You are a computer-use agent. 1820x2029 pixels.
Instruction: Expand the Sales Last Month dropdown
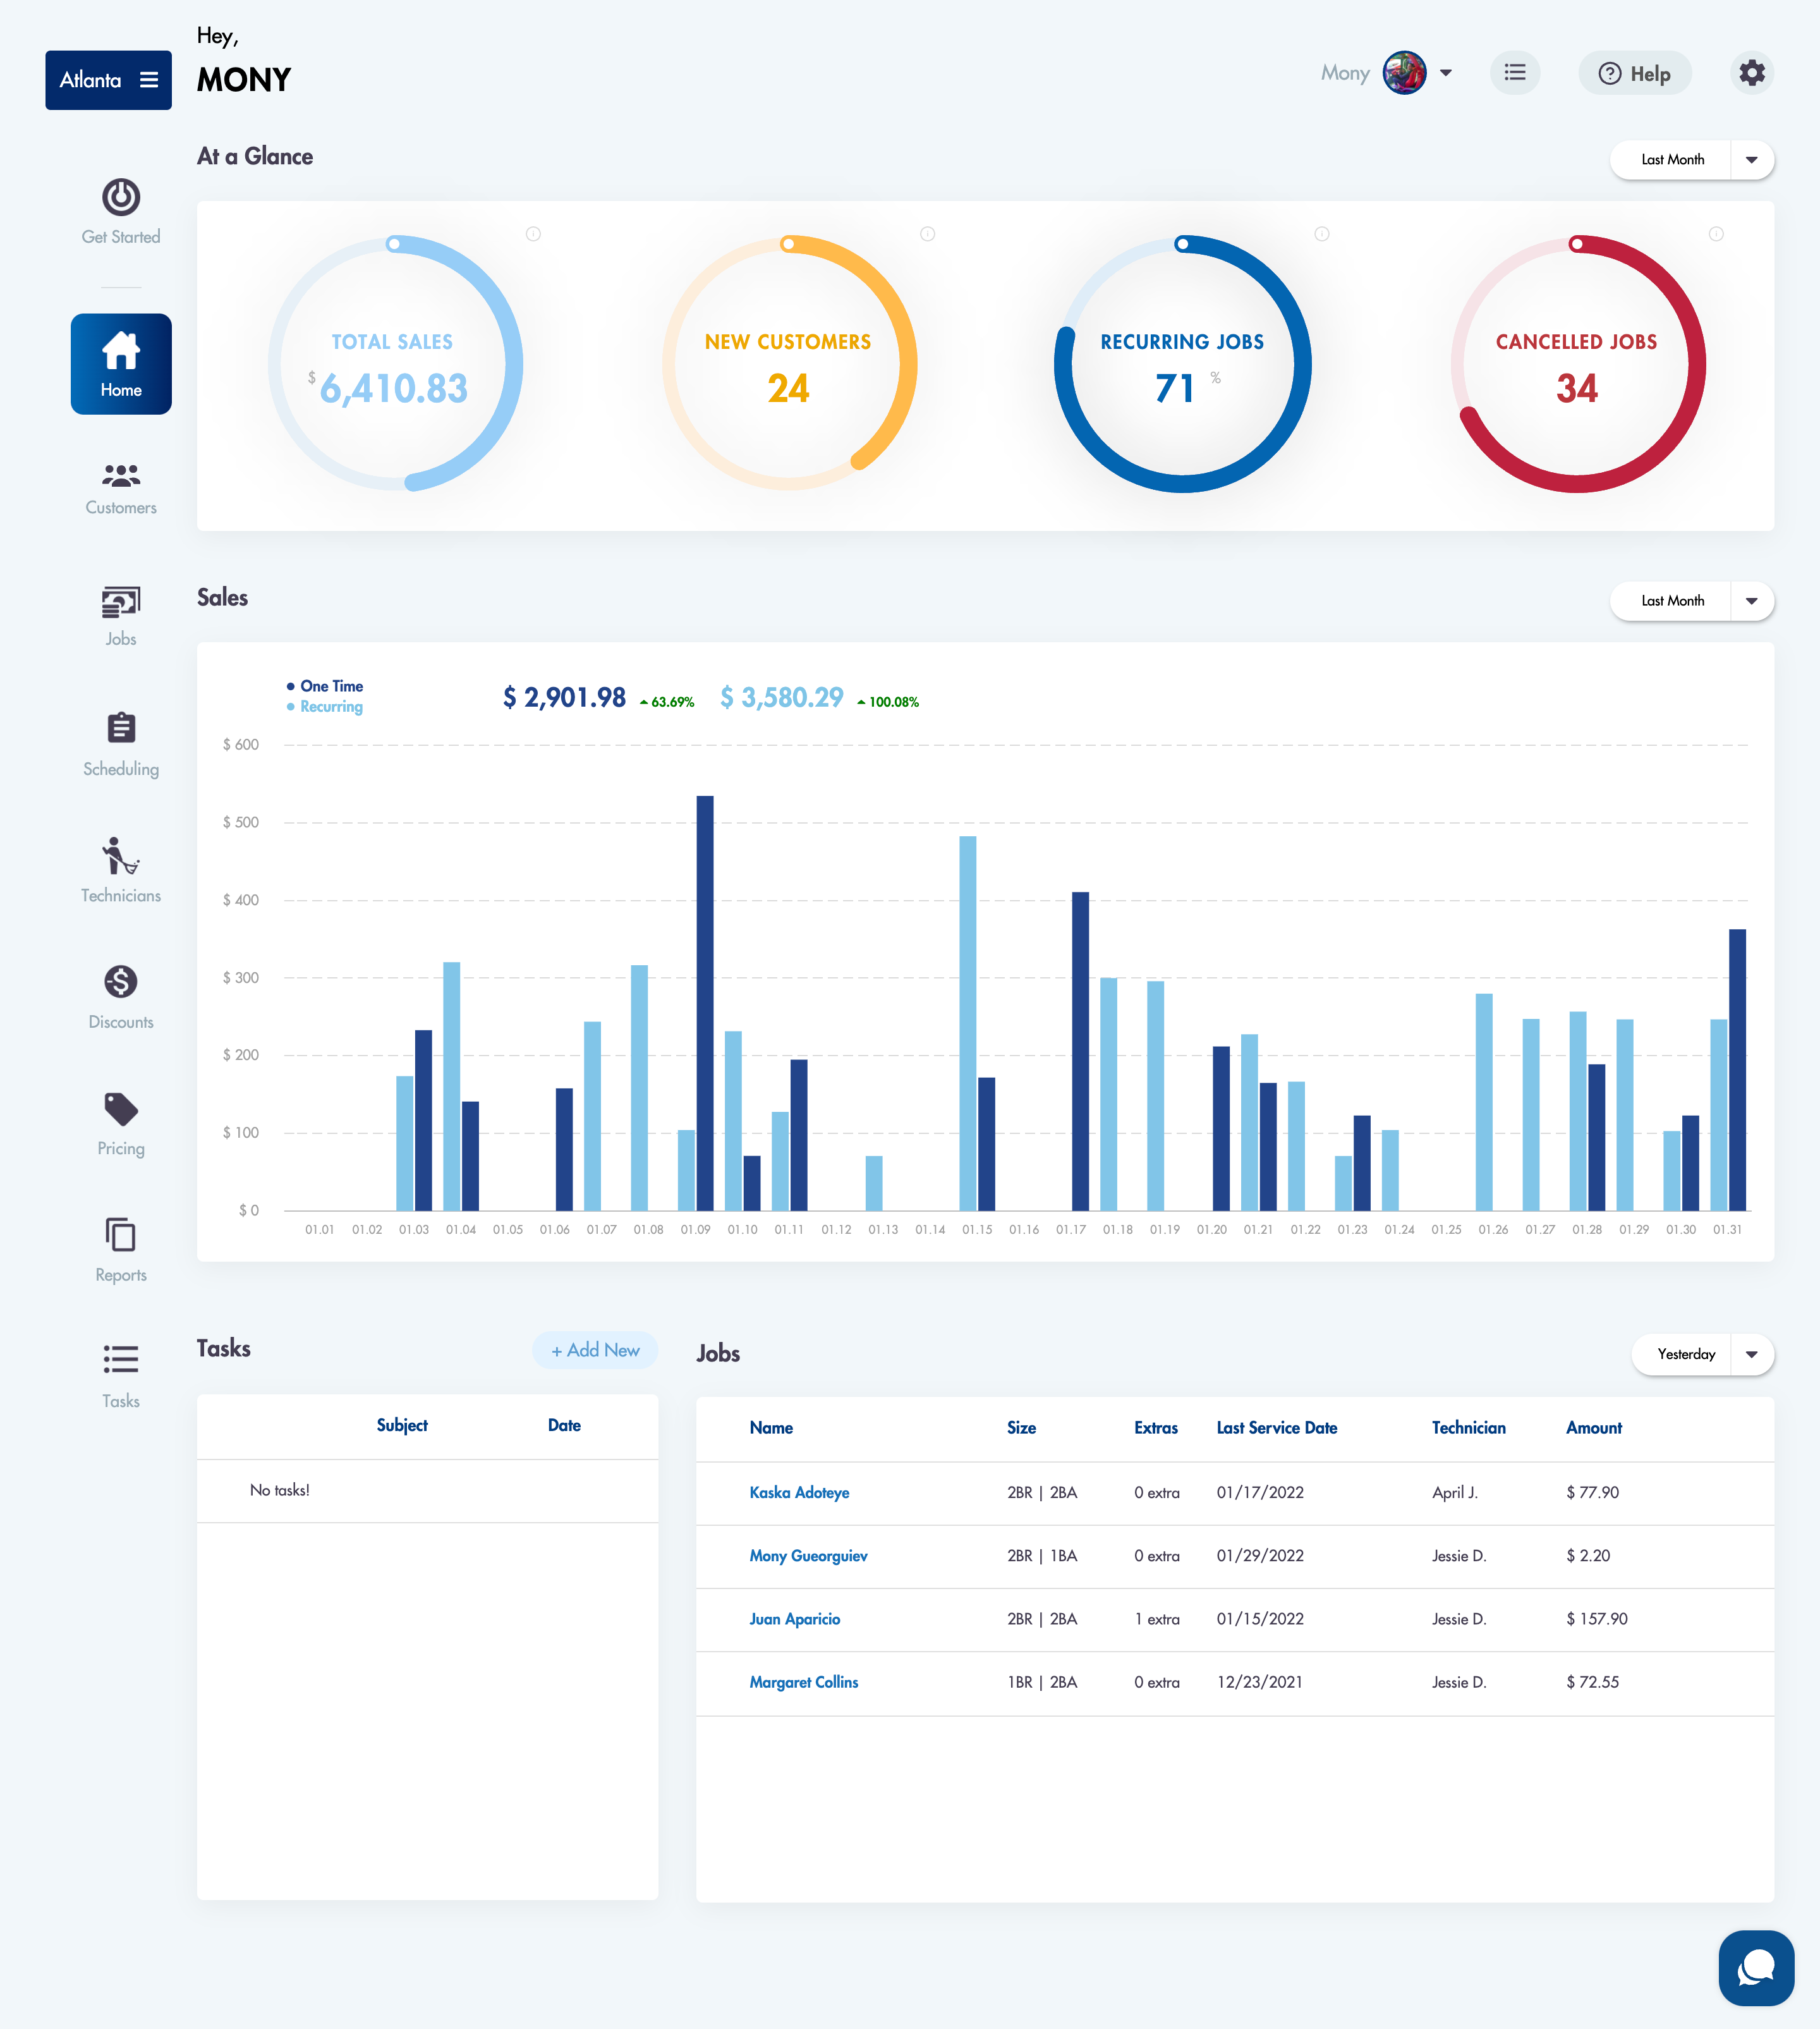click(1751, 601)
